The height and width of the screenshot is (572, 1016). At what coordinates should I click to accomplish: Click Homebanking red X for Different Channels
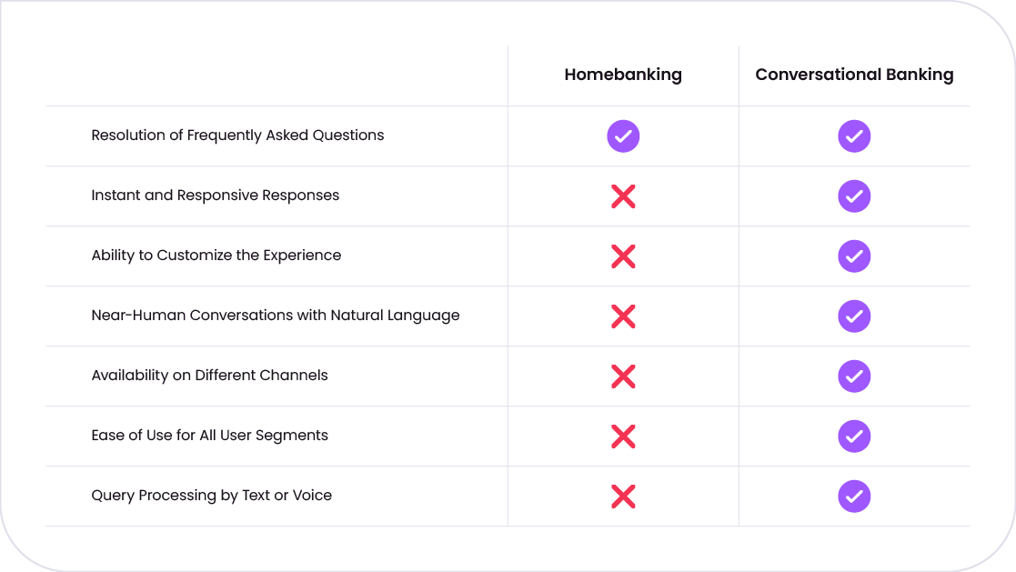pos(623,376)
